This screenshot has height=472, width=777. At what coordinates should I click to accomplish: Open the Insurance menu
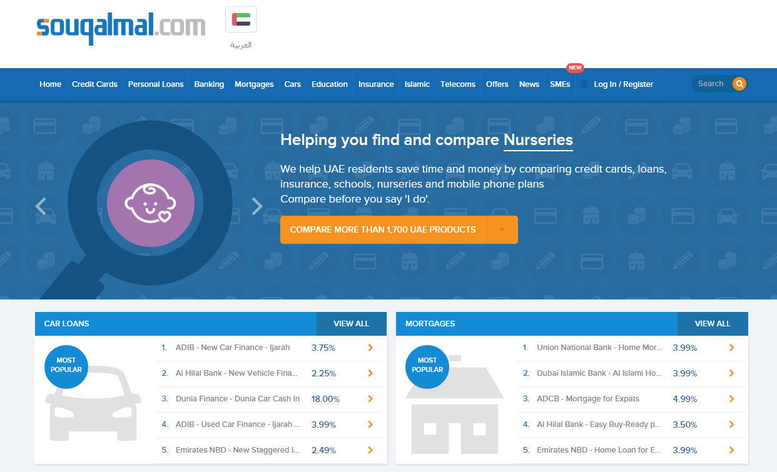tap(376, 84)
